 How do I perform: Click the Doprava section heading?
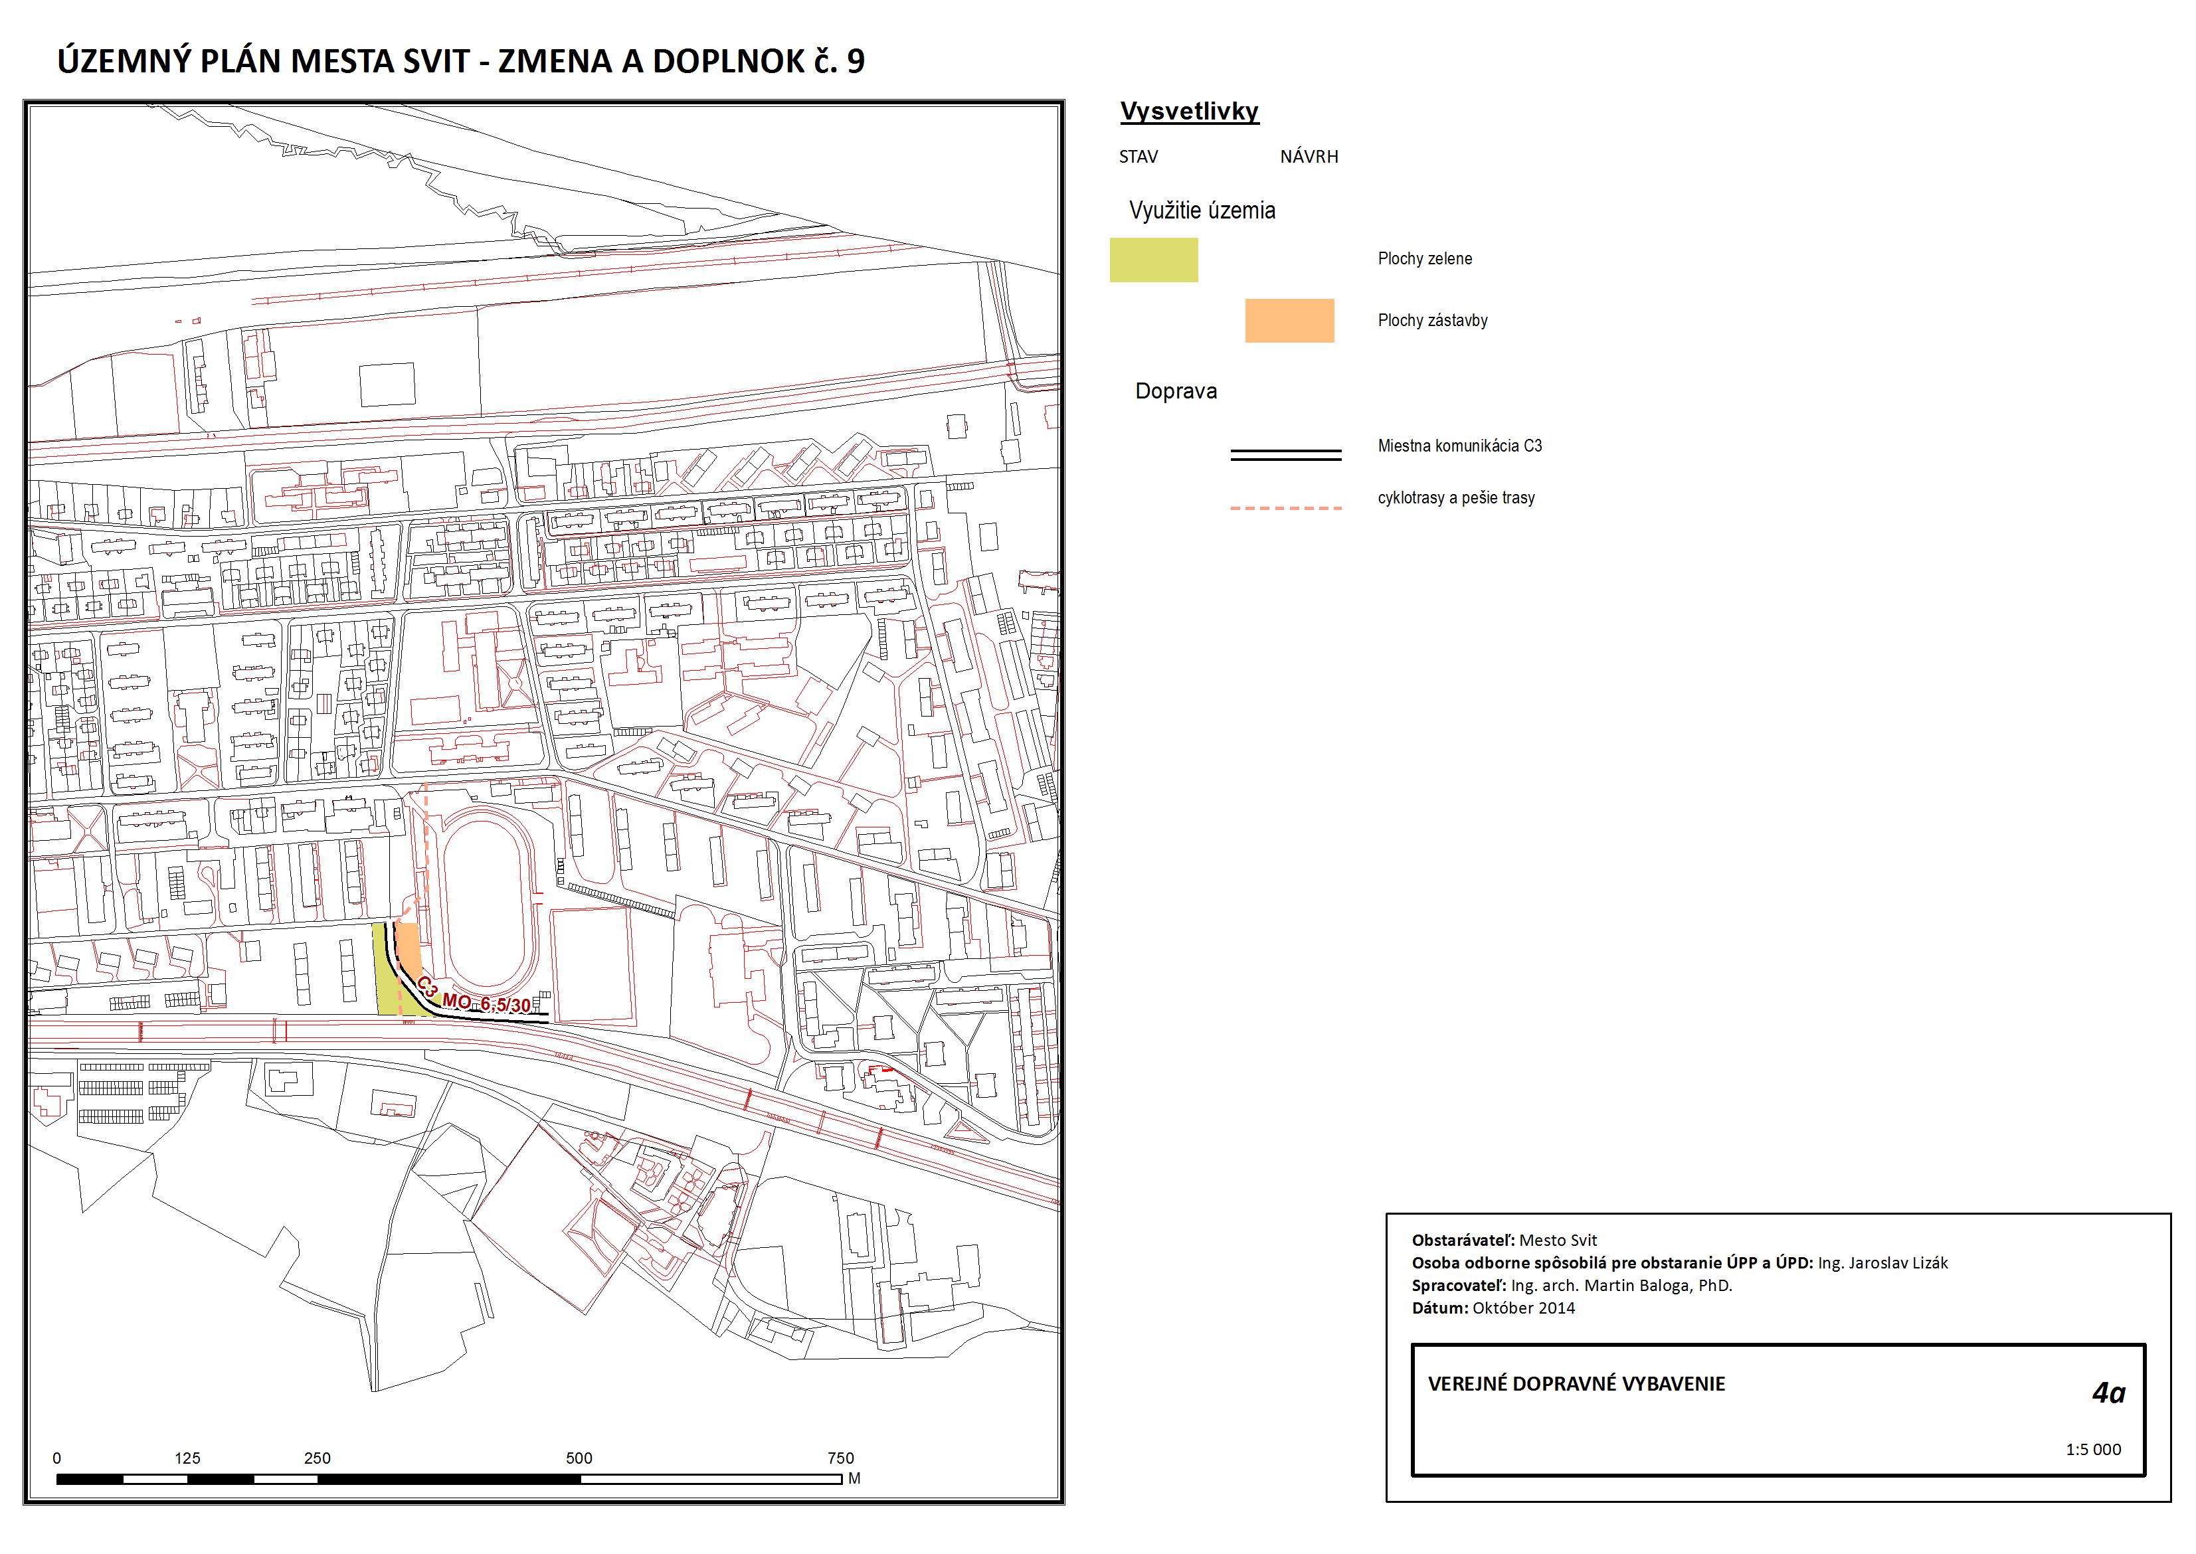(x=1175, y=391)
